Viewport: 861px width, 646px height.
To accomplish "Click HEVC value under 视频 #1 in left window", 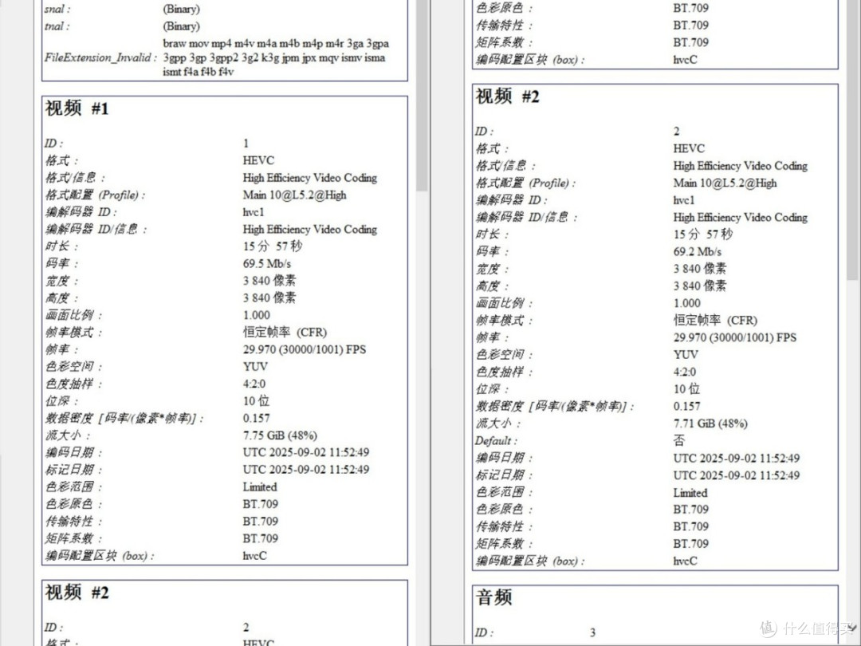I will pos(258,160).
